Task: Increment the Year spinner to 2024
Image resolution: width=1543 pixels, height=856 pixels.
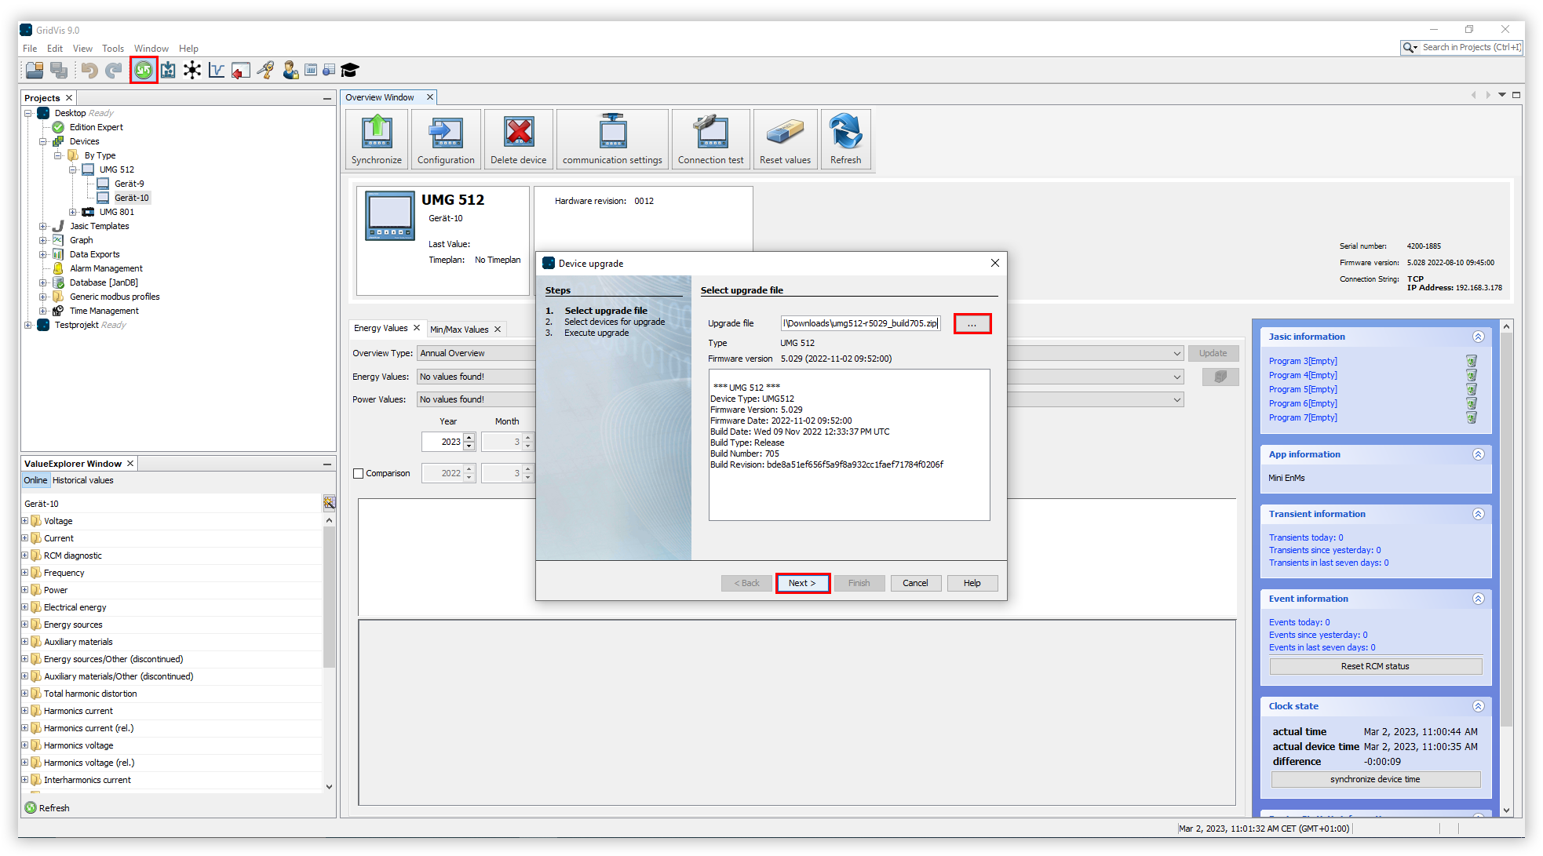Action: pyautogui.click(x=469, y=437)
